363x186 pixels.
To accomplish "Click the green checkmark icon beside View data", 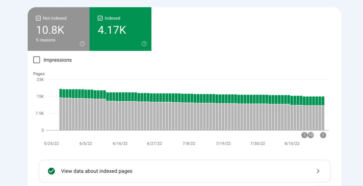I will (x=52, y=171).
